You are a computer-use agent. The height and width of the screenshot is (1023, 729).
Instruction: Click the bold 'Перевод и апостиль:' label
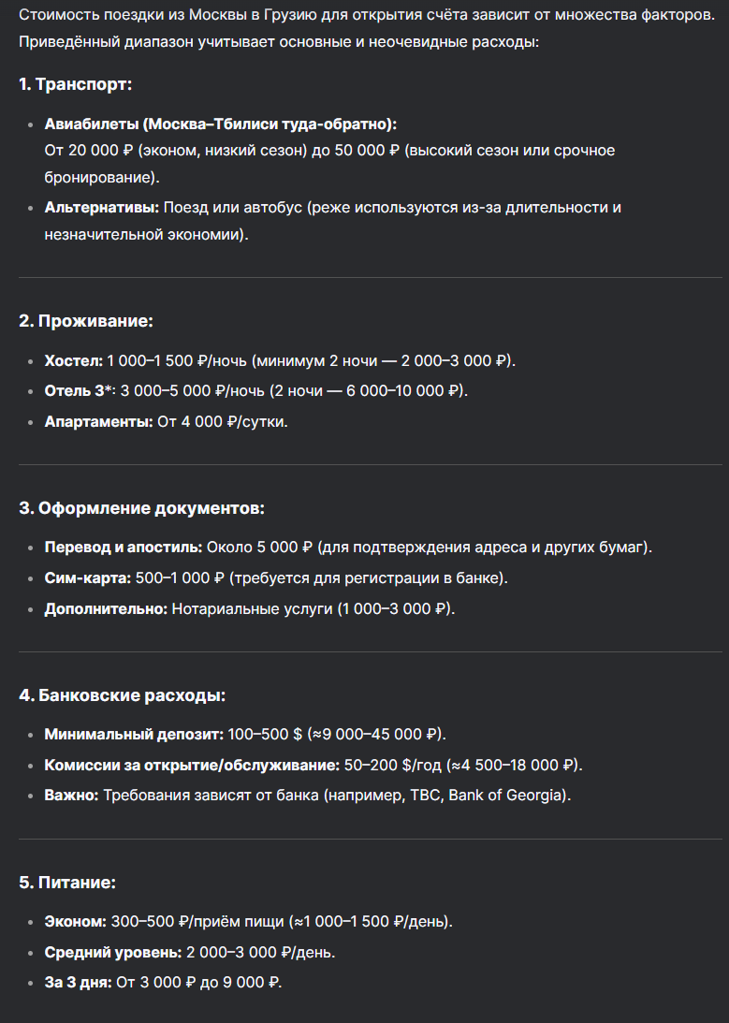[124, 548]
